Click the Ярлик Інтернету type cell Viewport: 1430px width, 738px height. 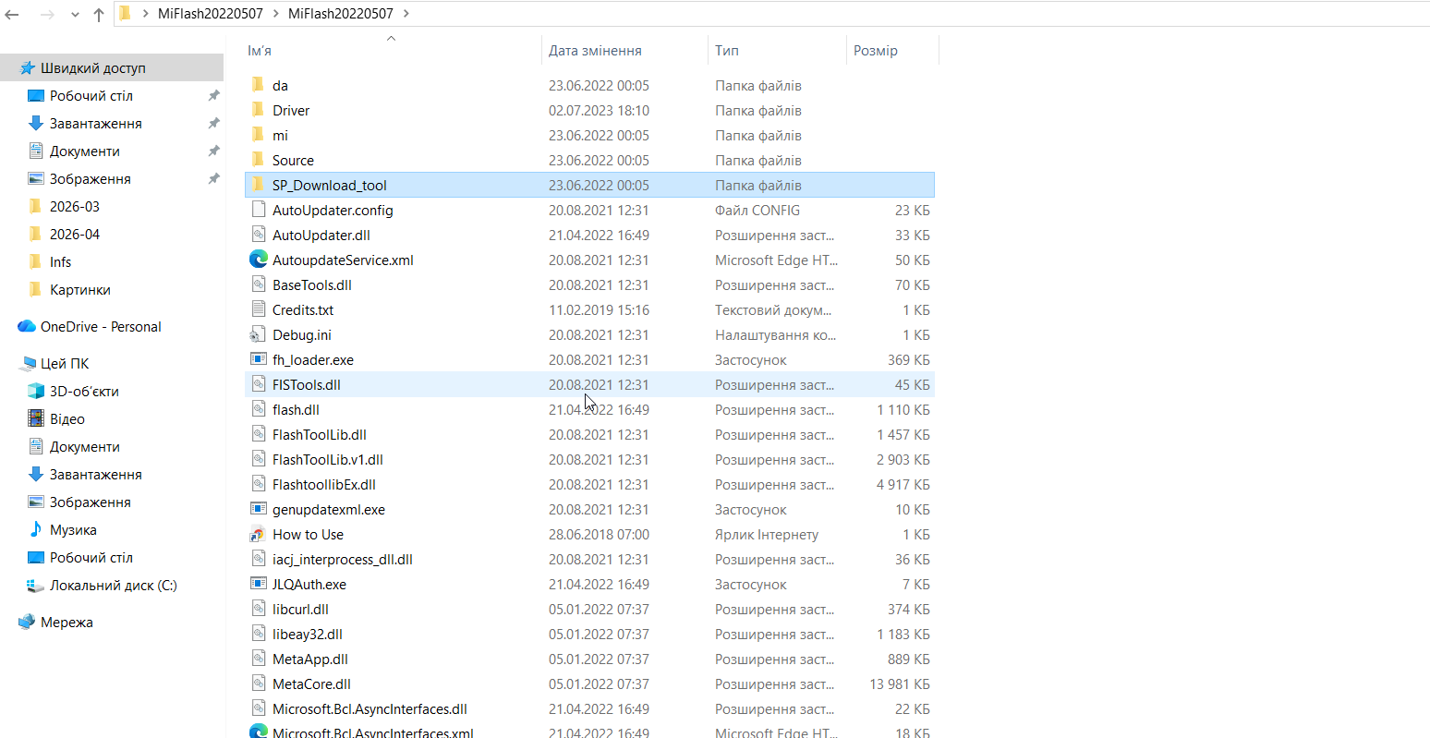pos(767,535)
